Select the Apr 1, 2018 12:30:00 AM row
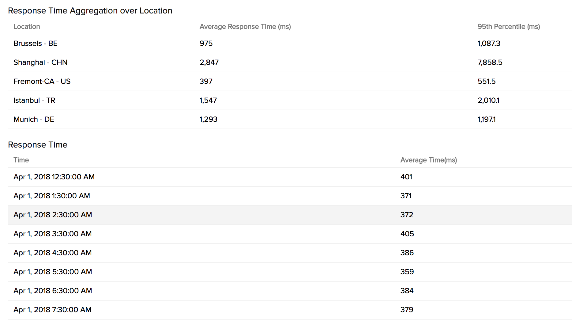 tap(54, 177)
